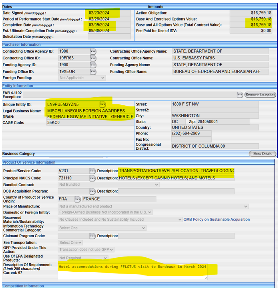Click Date Signed field 02/23/2024
The height and width of the screenshot is (289, 279).
coord(109,13)
